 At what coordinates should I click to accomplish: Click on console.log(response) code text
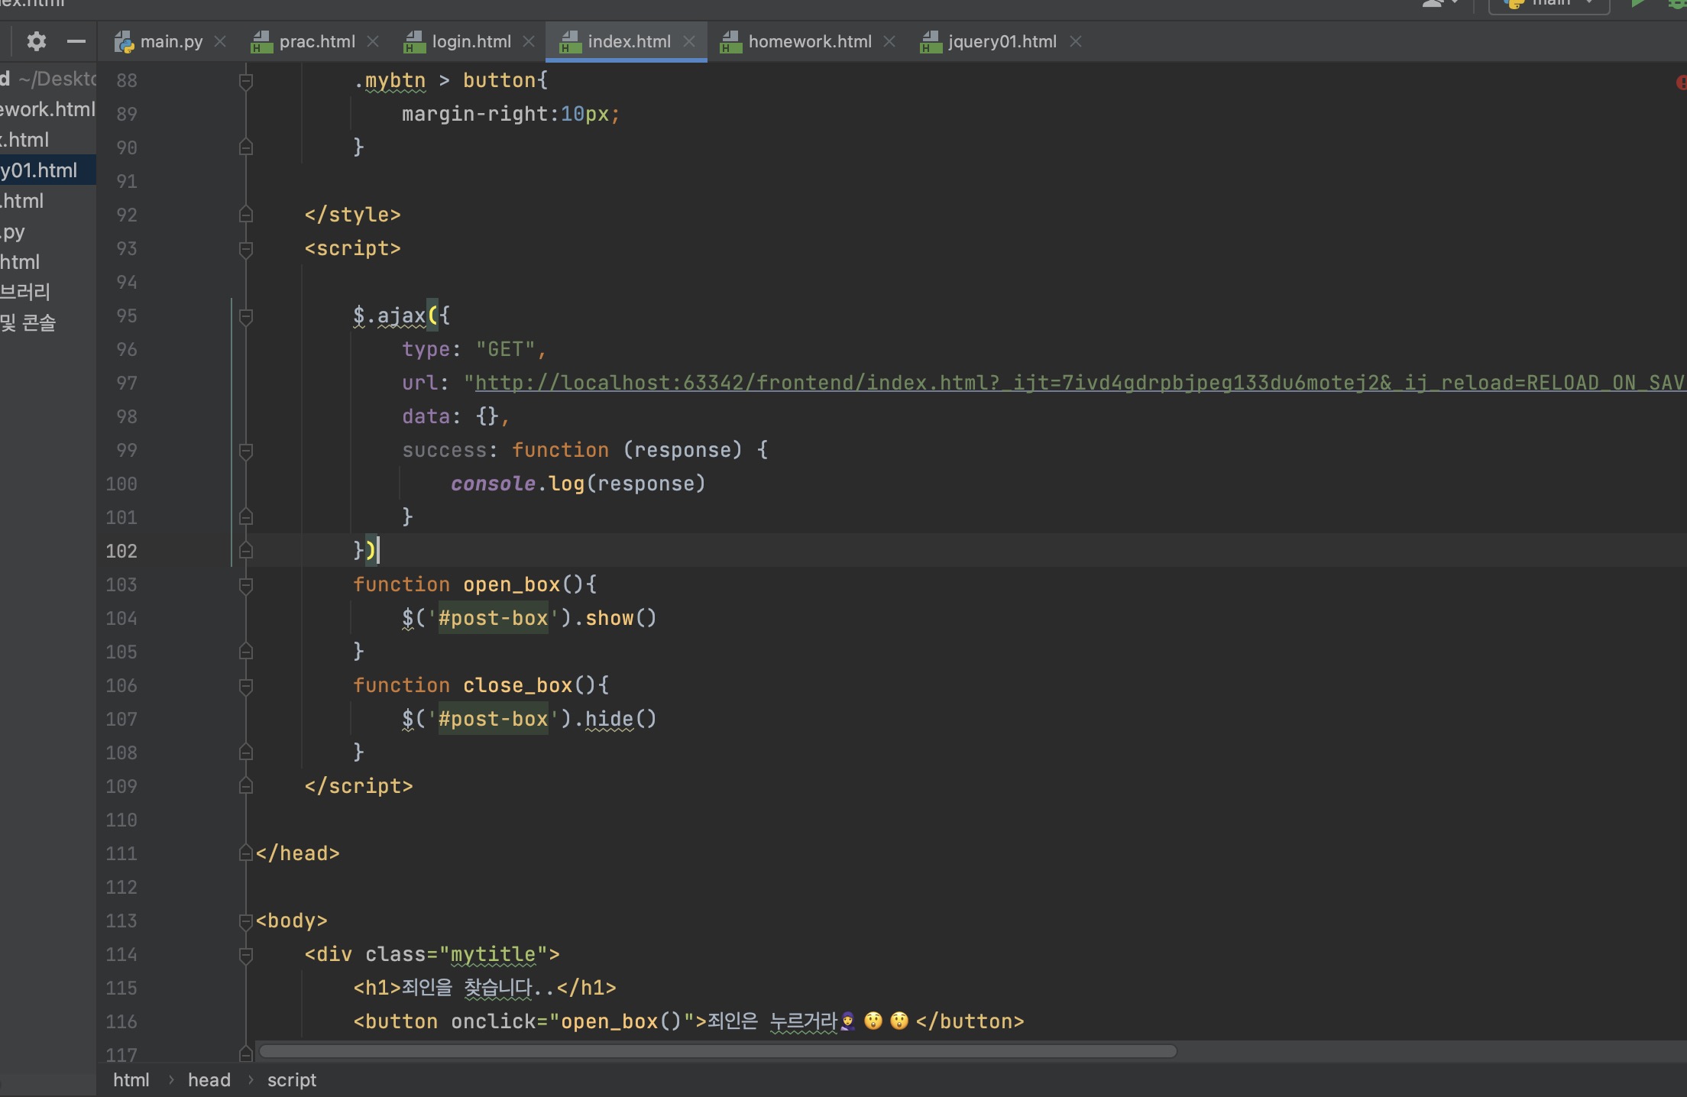pos(578,484)
